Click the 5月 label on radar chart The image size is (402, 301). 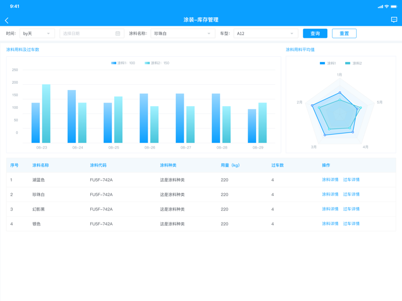[380, 103]
